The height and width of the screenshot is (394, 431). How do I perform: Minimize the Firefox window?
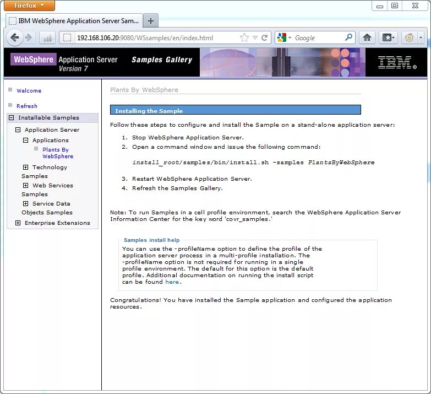tap(380, 6)
